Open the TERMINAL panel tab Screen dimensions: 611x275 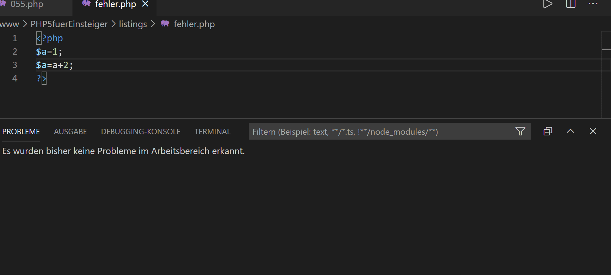pyautogui.click(x=213, y=132)
